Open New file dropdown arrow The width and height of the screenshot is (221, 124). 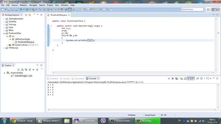6,9
